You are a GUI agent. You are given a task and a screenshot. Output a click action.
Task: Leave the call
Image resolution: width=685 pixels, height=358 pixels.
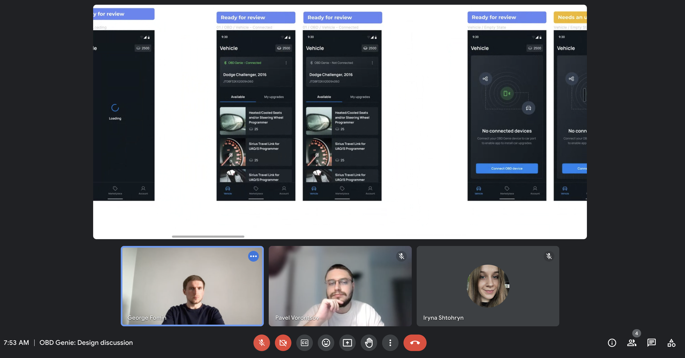[415, 343]
